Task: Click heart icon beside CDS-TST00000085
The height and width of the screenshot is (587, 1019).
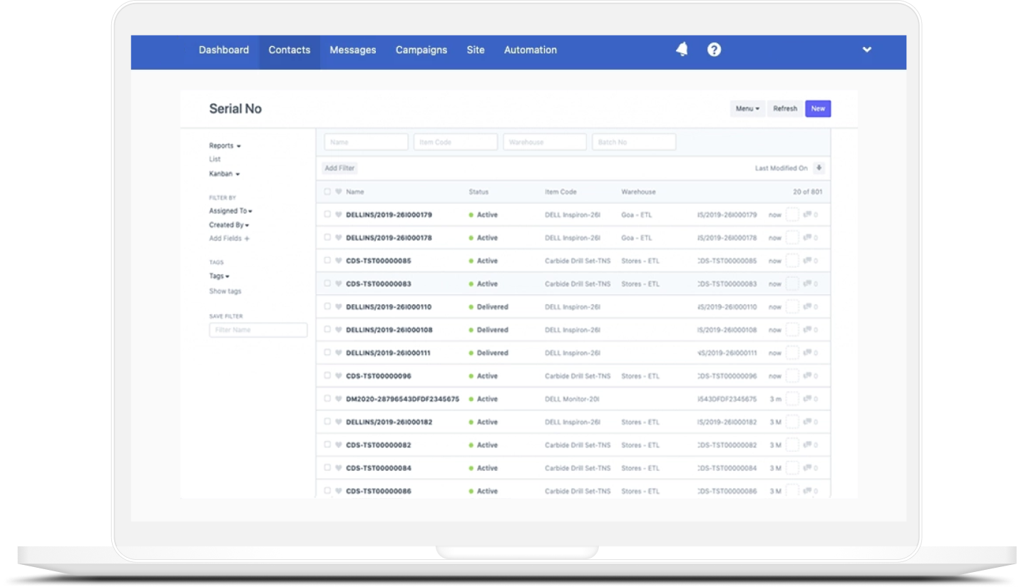Action: coord(338,261)
